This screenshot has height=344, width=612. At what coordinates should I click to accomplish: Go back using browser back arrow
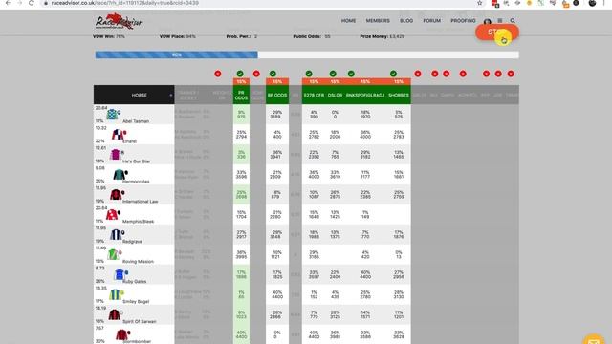8,3
